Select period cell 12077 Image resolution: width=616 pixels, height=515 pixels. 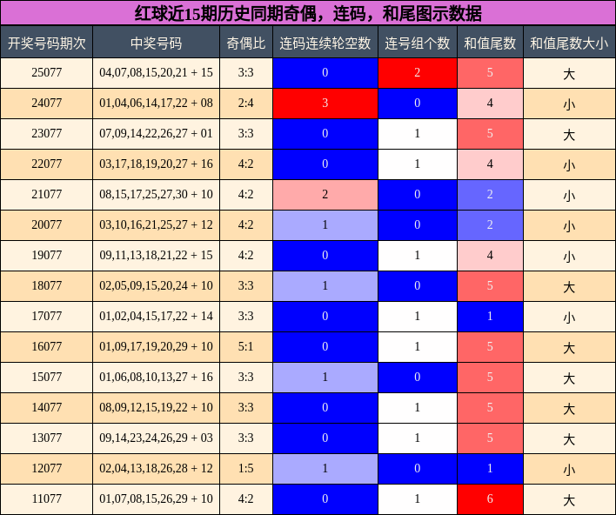coord(46,469)
